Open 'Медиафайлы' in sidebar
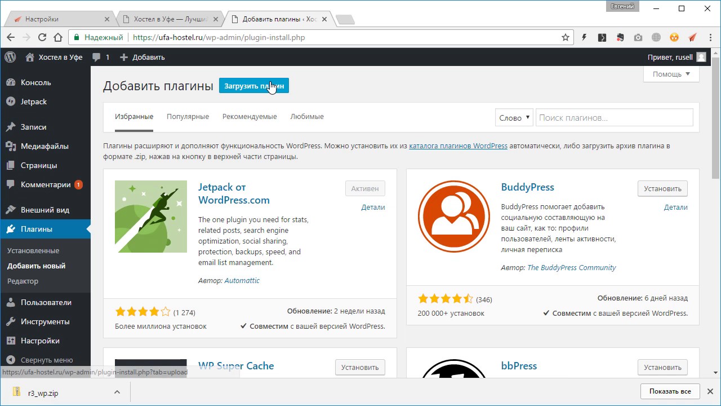 pos(45,146)
